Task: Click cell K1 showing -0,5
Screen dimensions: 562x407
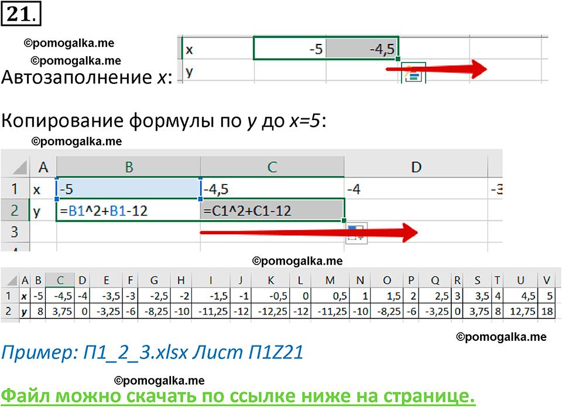Action: [x=270, y=296]
